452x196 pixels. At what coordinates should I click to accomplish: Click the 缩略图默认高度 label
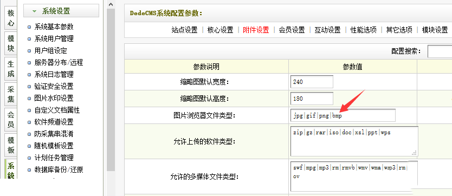(204, 99)
